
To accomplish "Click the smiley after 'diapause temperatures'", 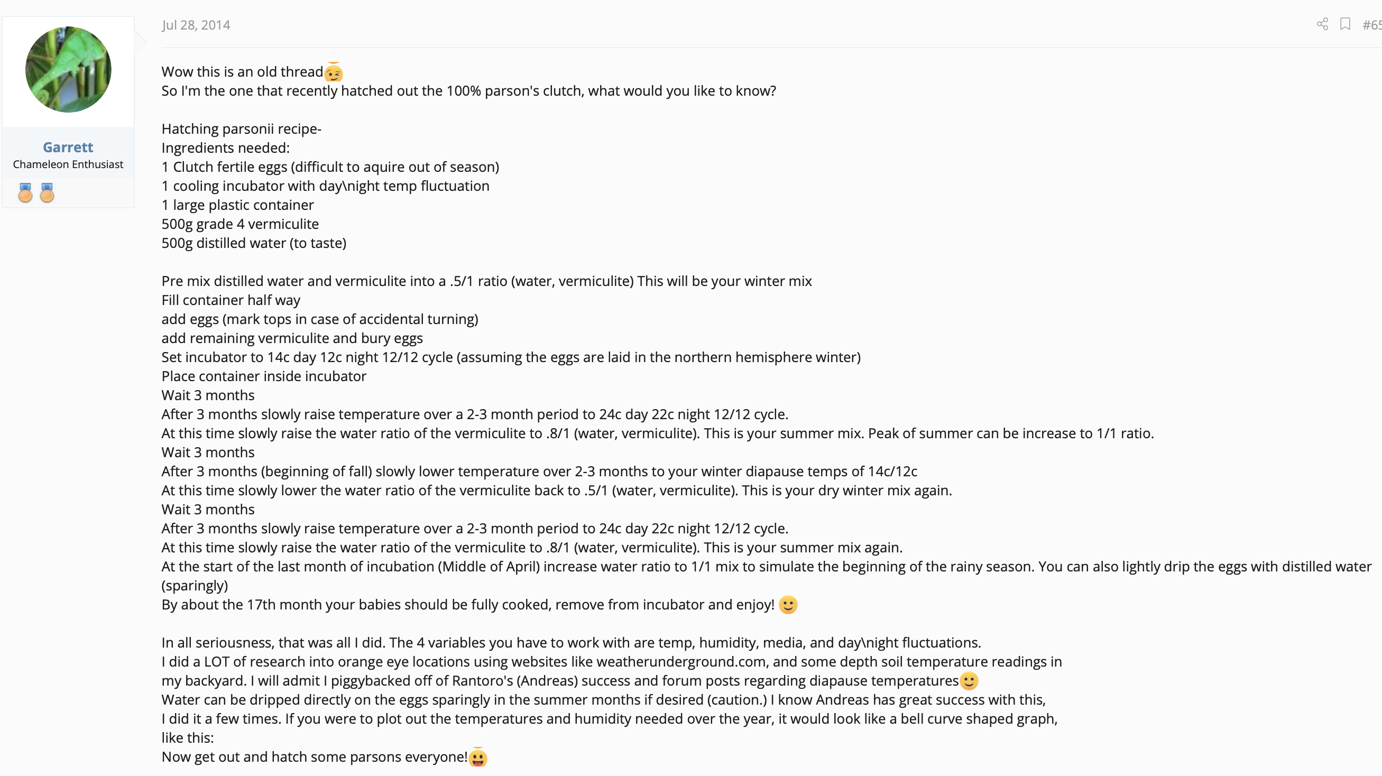I will (x=969, y=681).
